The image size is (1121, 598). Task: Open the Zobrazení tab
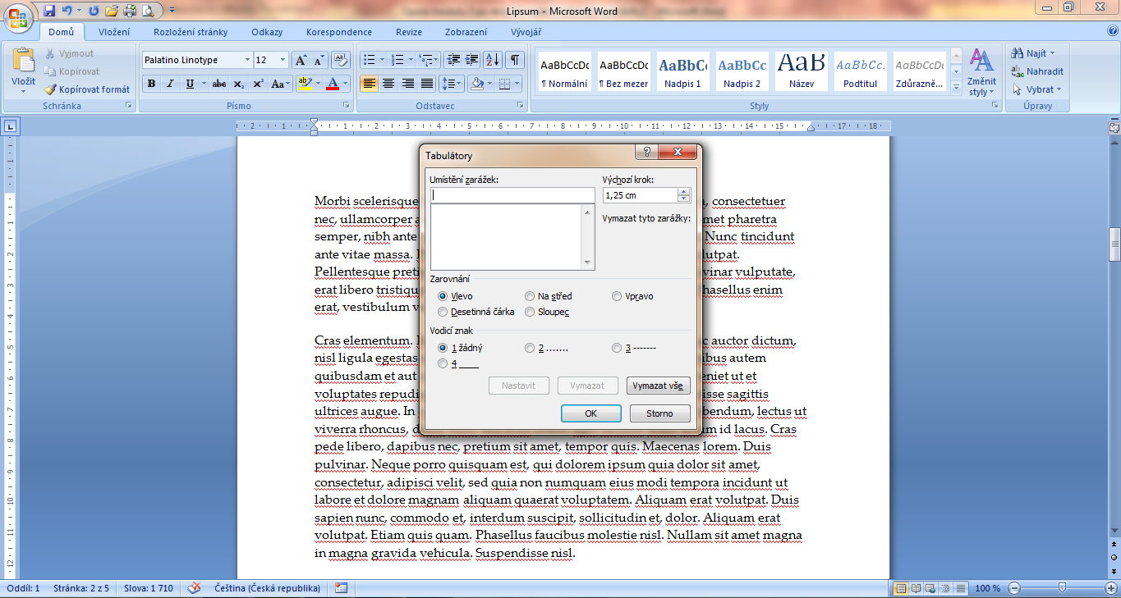tap(466, 32)
